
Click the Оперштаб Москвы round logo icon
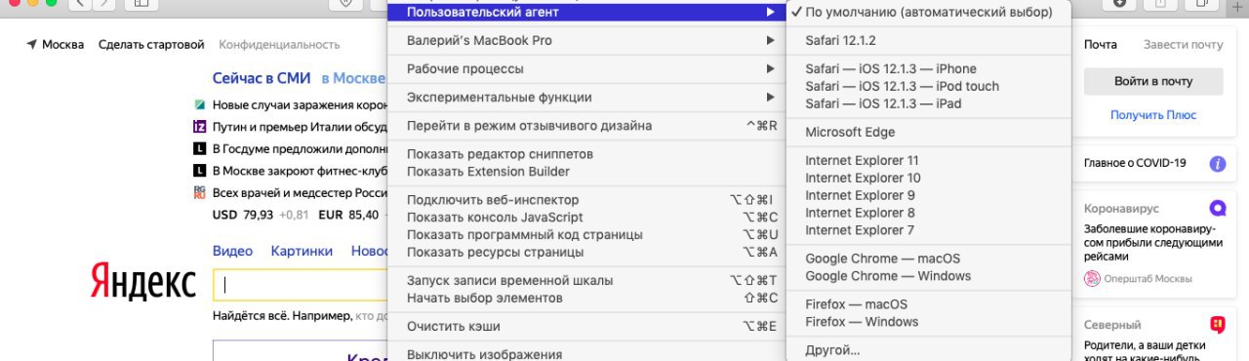1092,278
